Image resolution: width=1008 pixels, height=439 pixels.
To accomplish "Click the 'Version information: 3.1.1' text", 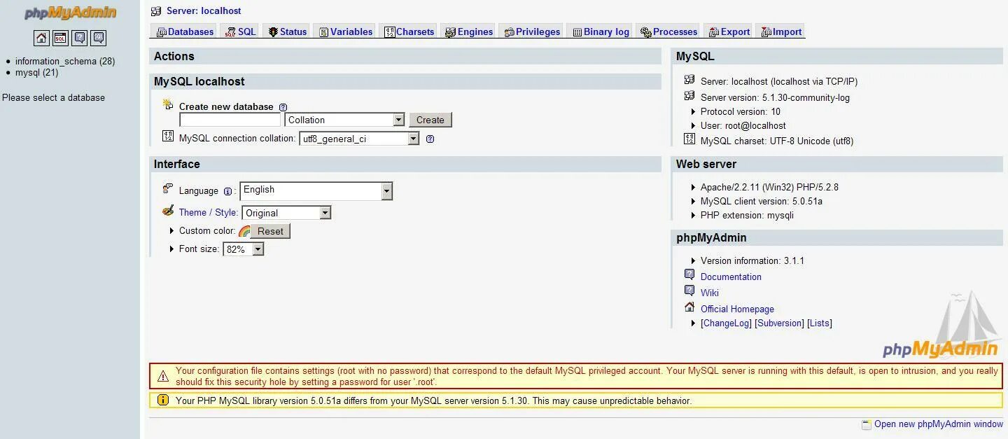I will pyautogui.click(x=752, y=260).
